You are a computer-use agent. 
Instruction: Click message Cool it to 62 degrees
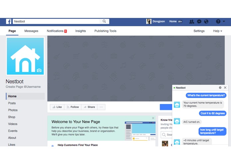click(213, 113)
